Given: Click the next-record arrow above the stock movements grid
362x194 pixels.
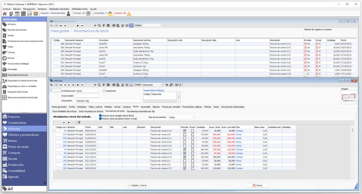Looking at the screenshot, I should pyautogui.click(x=64, y=123).
